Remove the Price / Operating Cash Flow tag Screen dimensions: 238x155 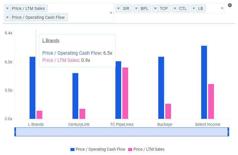click(8, 17)
